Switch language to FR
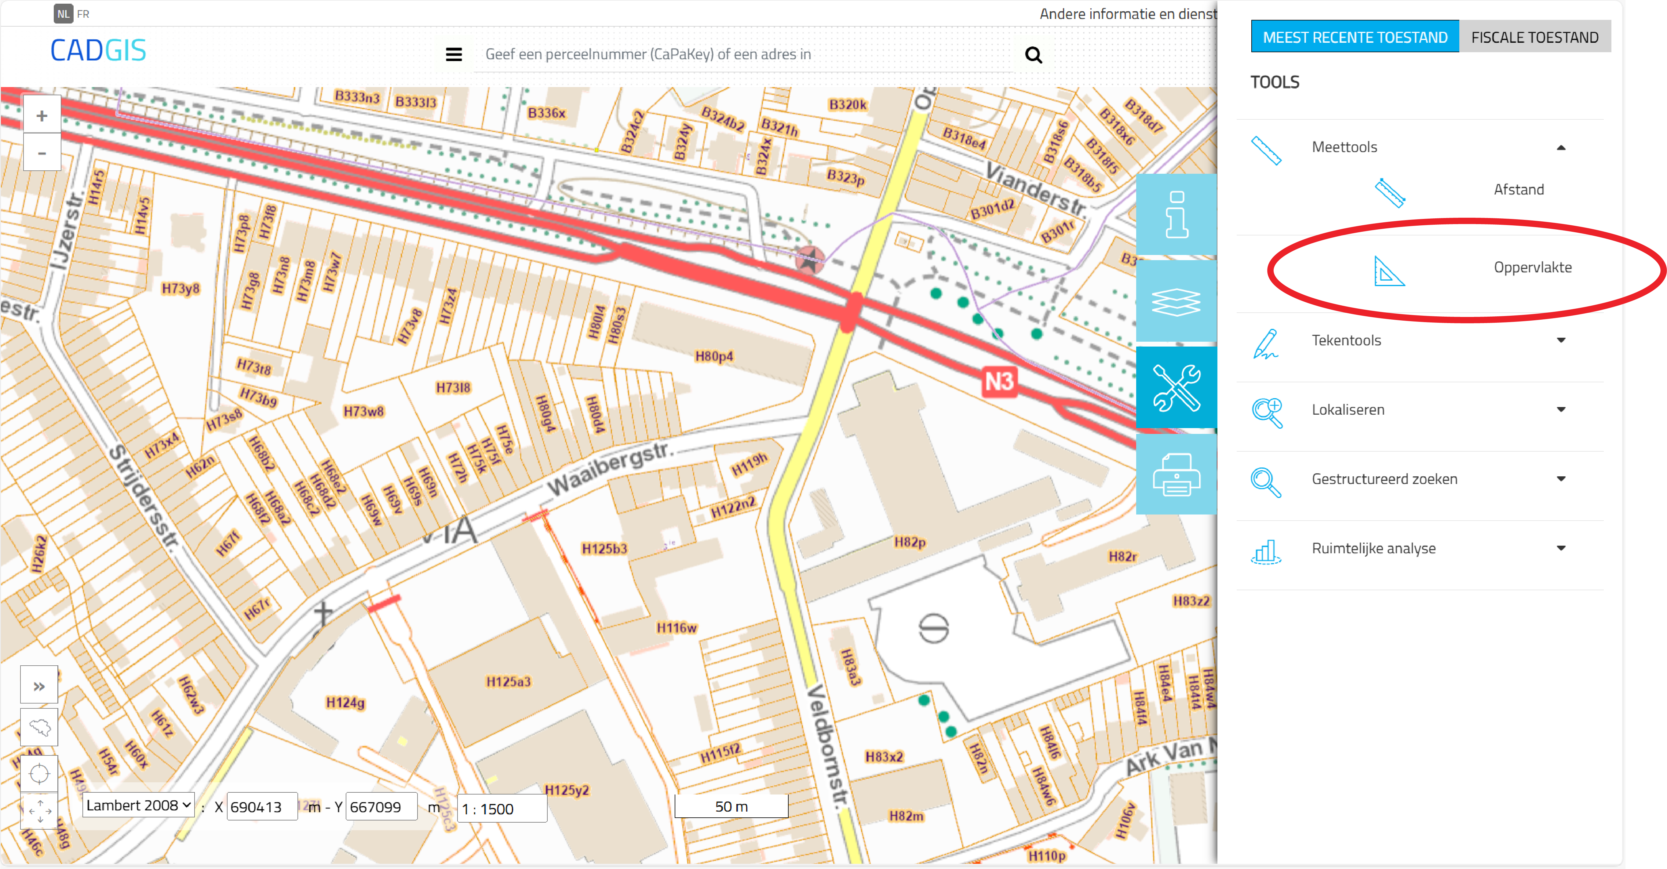Screen dimensions: 1667x869 (83, 14)
